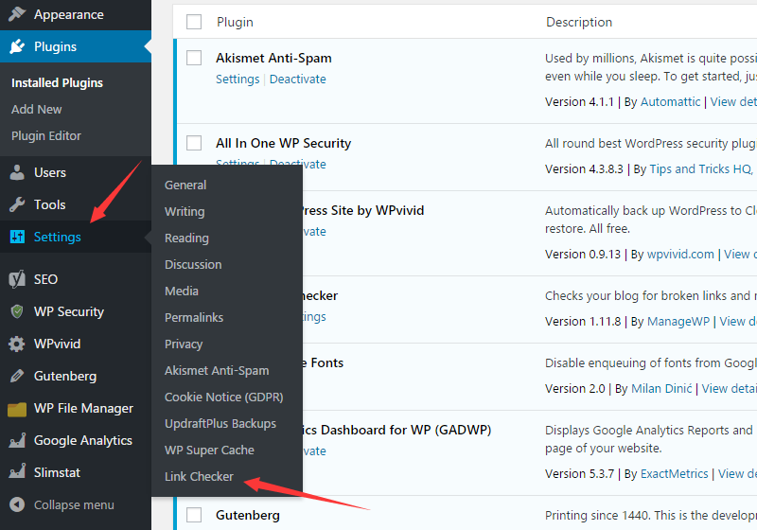Visit the Automattic author link
This screenshot has width=757, height=530.
coord(670,102)
